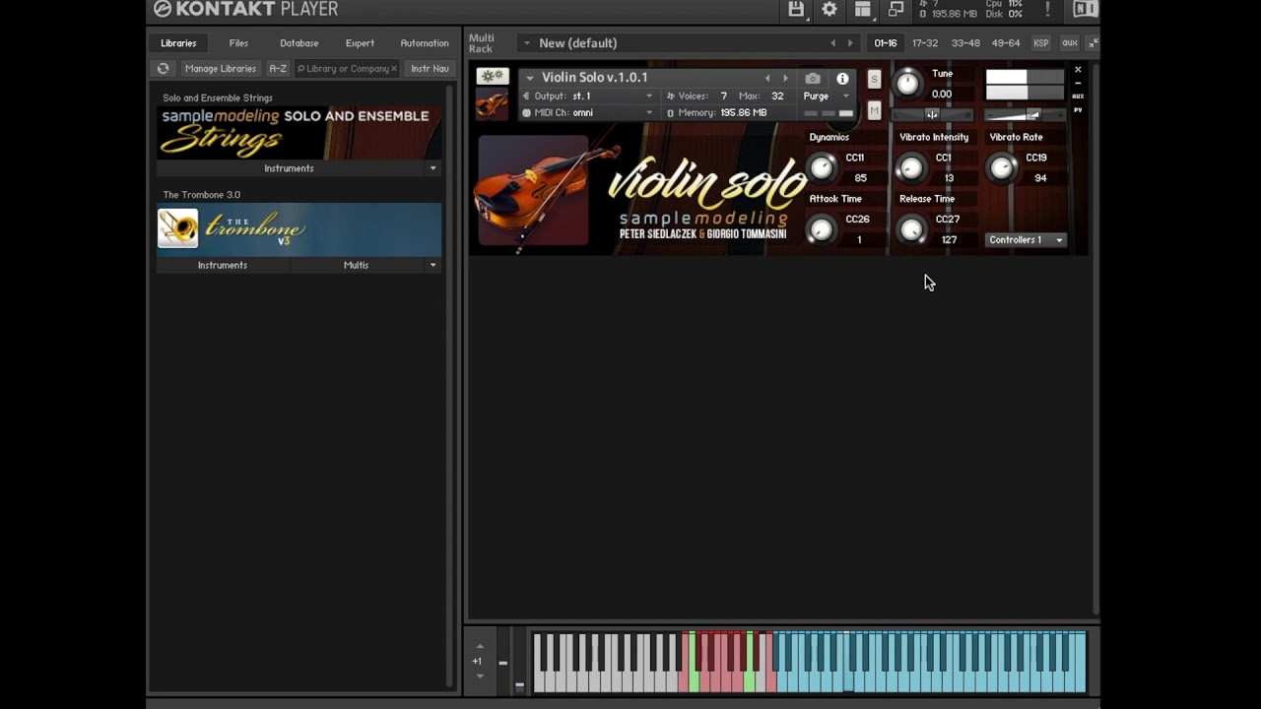Click the NI logo icon
Screen dimensions: 1261x709
pos(1085,9)
